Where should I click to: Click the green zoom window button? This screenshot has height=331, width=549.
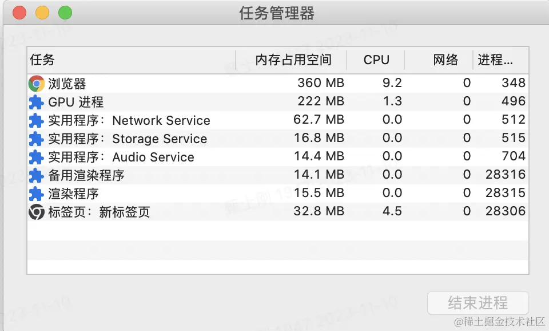coord(65,13)
